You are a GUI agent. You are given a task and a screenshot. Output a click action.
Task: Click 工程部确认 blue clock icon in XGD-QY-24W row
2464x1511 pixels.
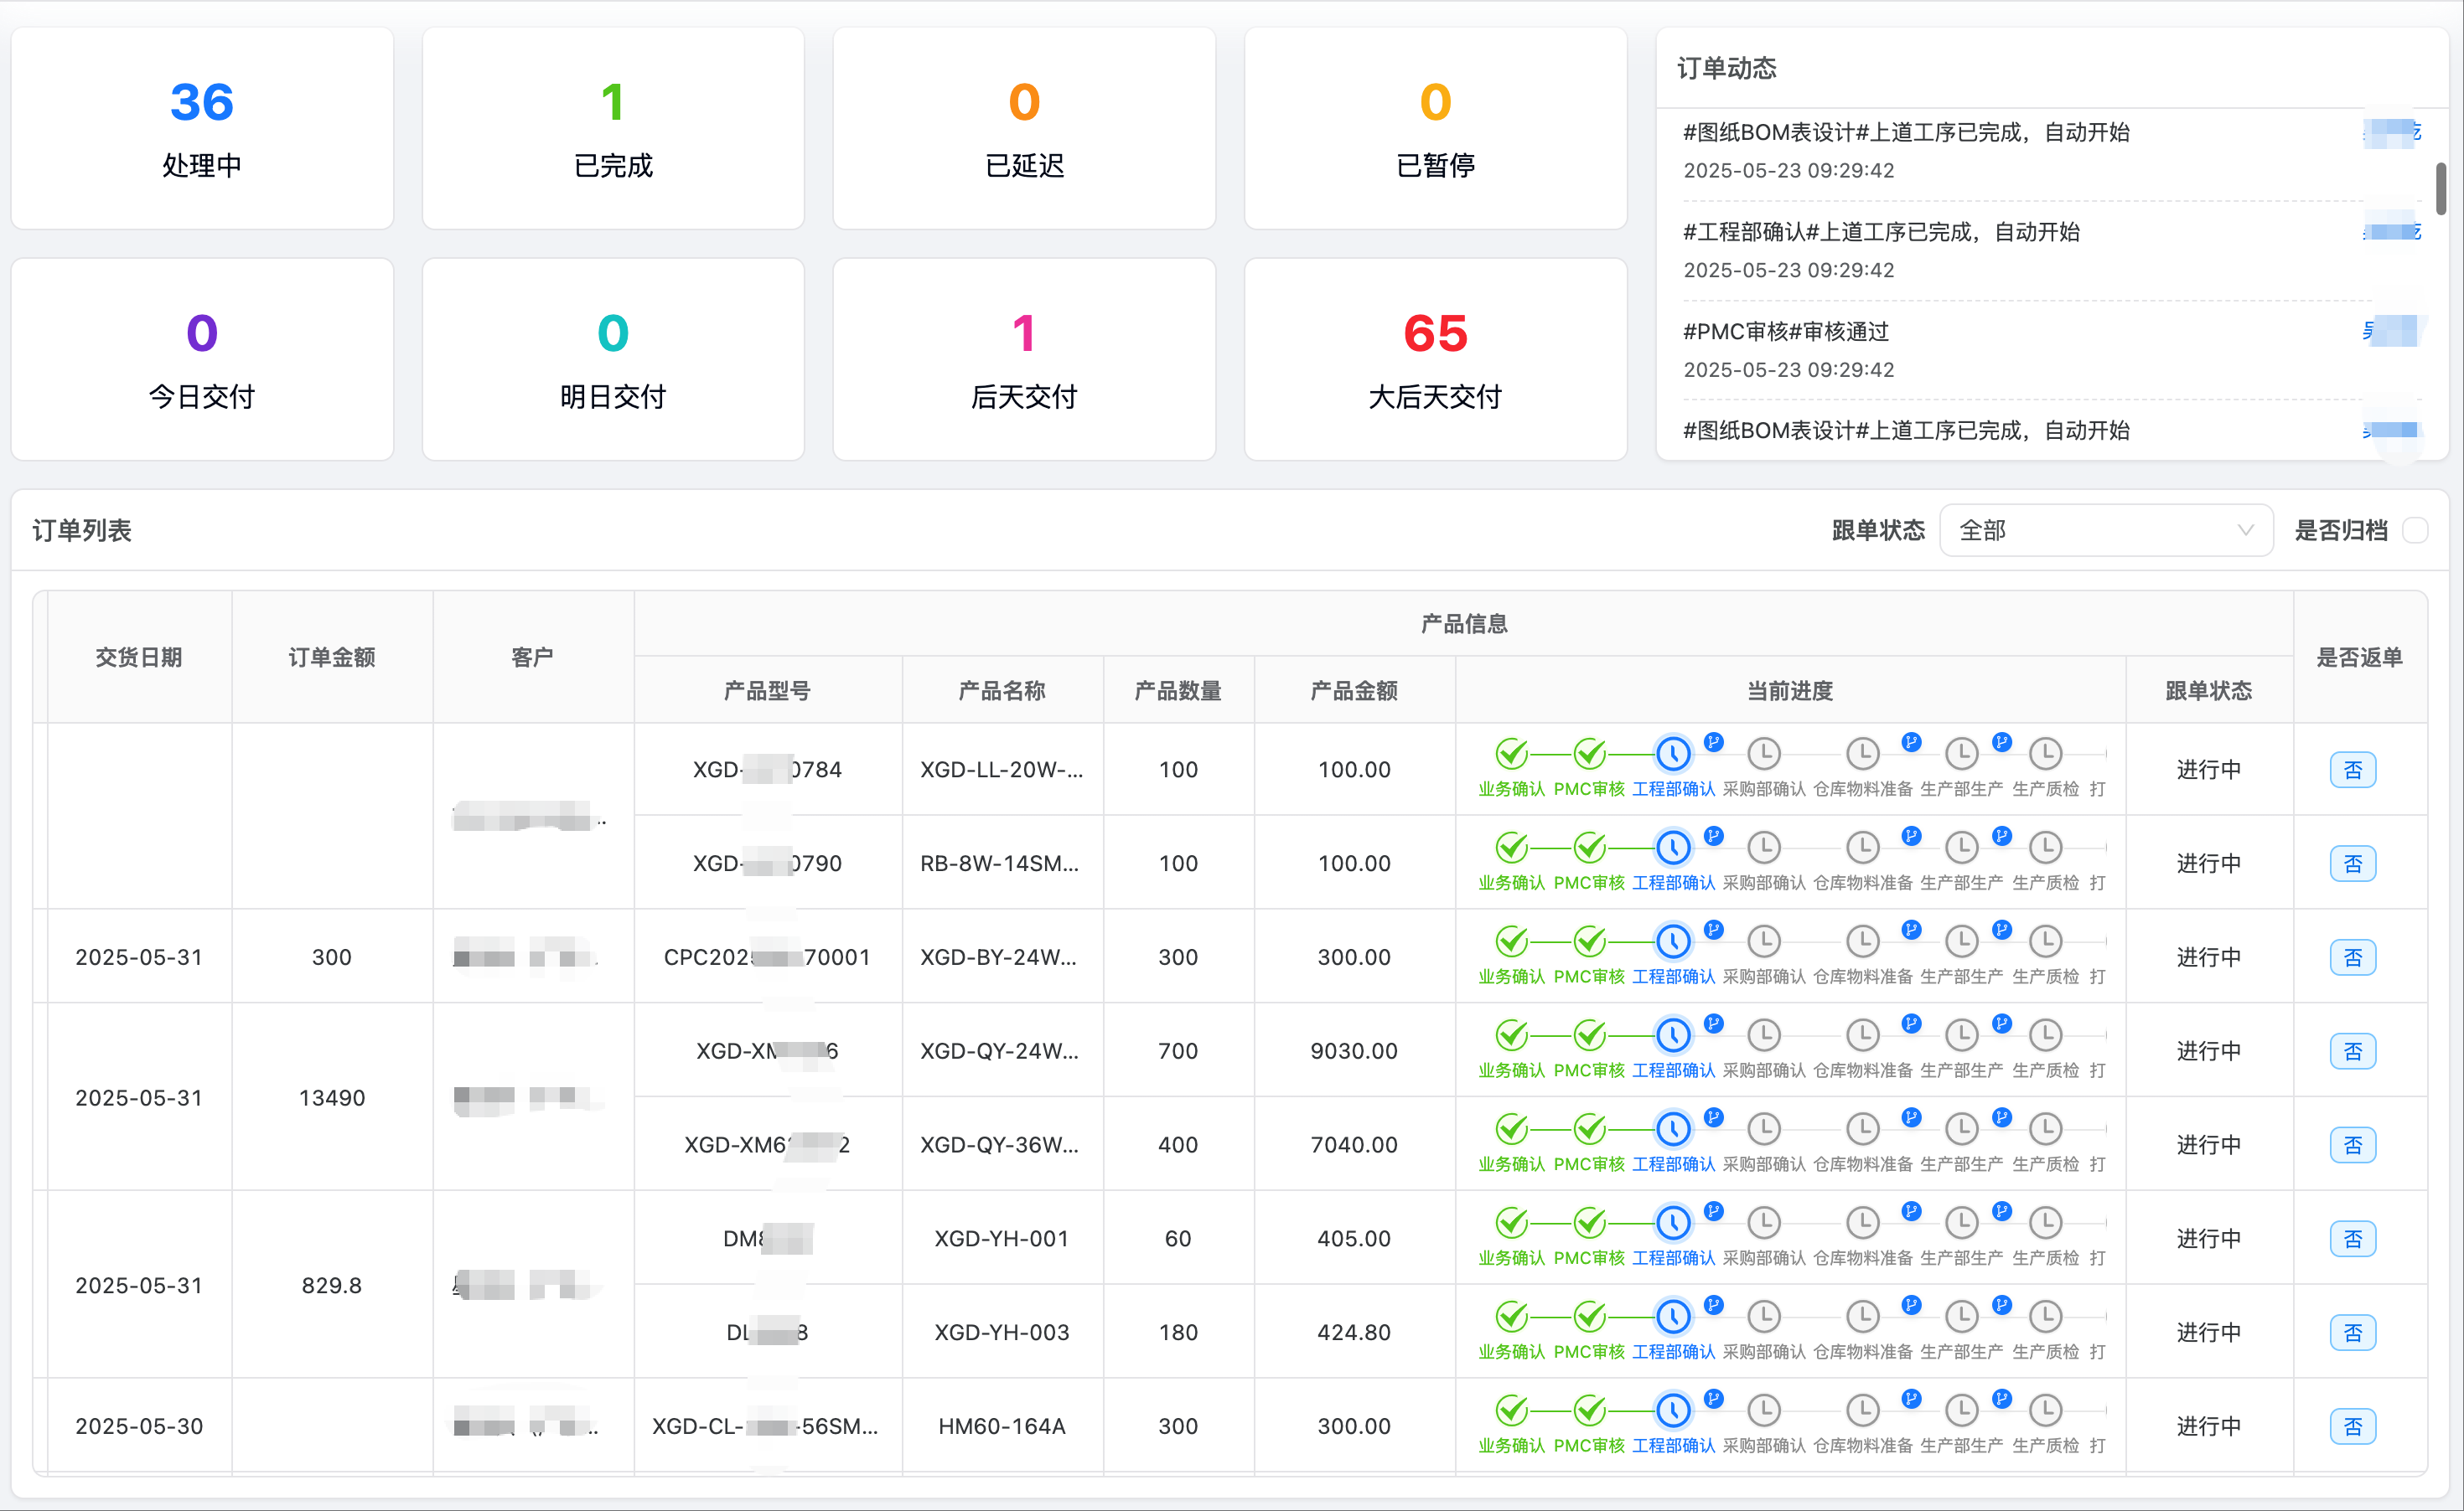coord(1673,1035)
